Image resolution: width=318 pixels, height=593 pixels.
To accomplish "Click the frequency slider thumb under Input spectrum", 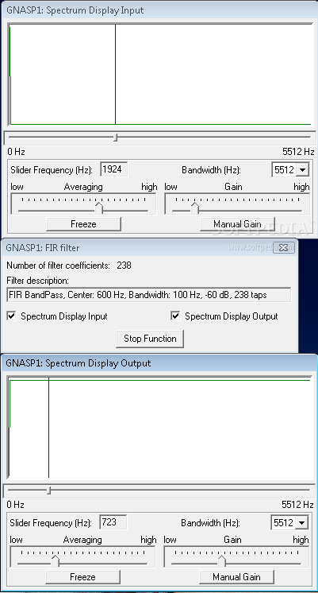I will (x=116, y=138).
